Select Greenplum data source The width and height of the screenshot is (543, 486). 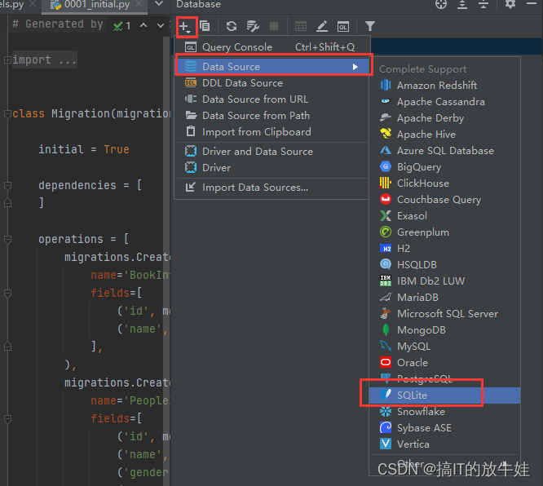445,232
